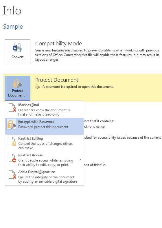Viewport: 162px width, 228px height.
Task: Collapse the Protect Document dropdown arrow
Action: (26, 95)
